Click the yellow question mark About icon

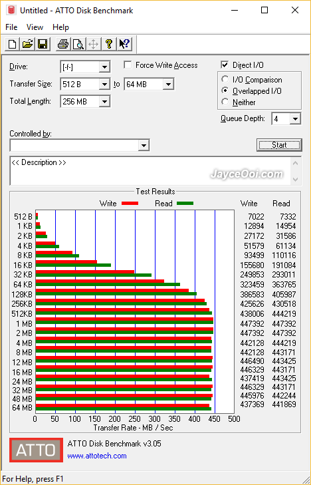109,44
